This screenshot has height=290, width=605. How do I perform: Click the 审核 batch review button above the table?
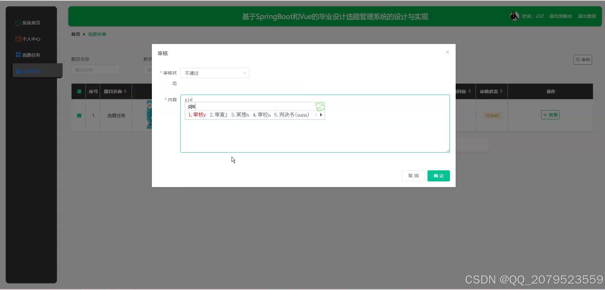[x=583, y=60]
